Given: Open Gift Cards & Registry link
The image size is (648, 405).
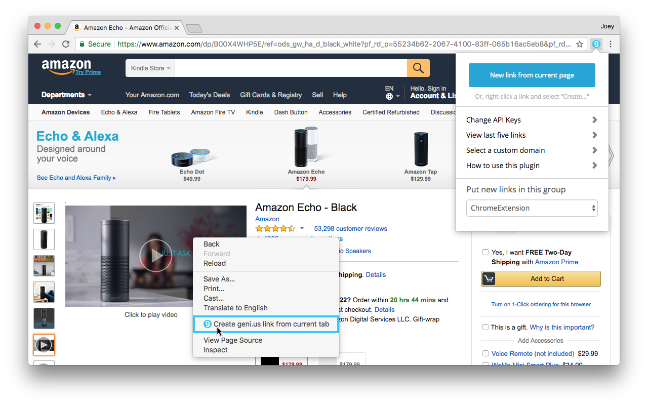Looking at the screenshot, I should pos(271,95).
